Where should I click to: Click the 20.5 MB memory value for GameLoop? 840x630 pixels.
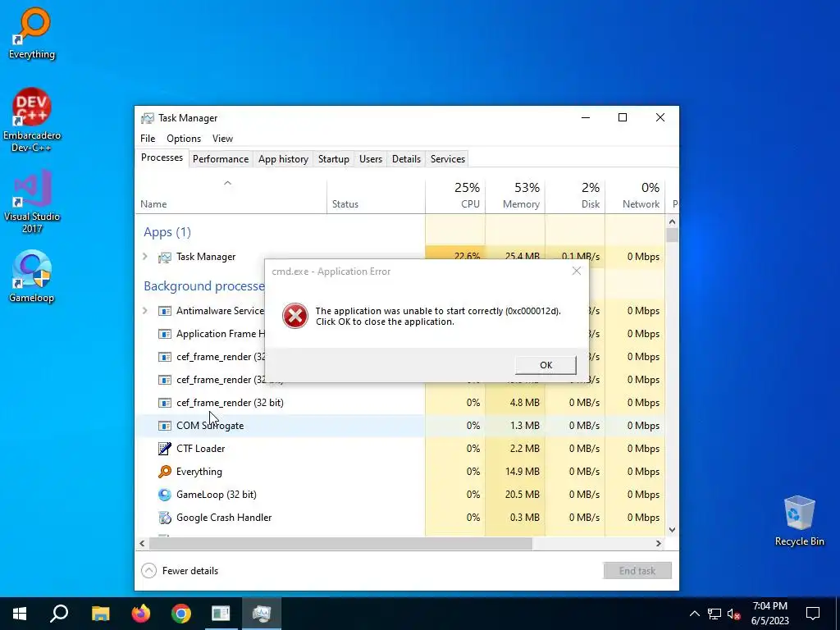[522, 495]
